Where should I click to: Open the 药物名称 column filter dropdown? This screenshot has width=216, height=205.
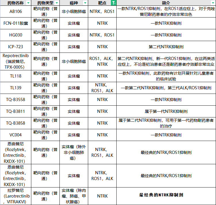click(28, 3)
